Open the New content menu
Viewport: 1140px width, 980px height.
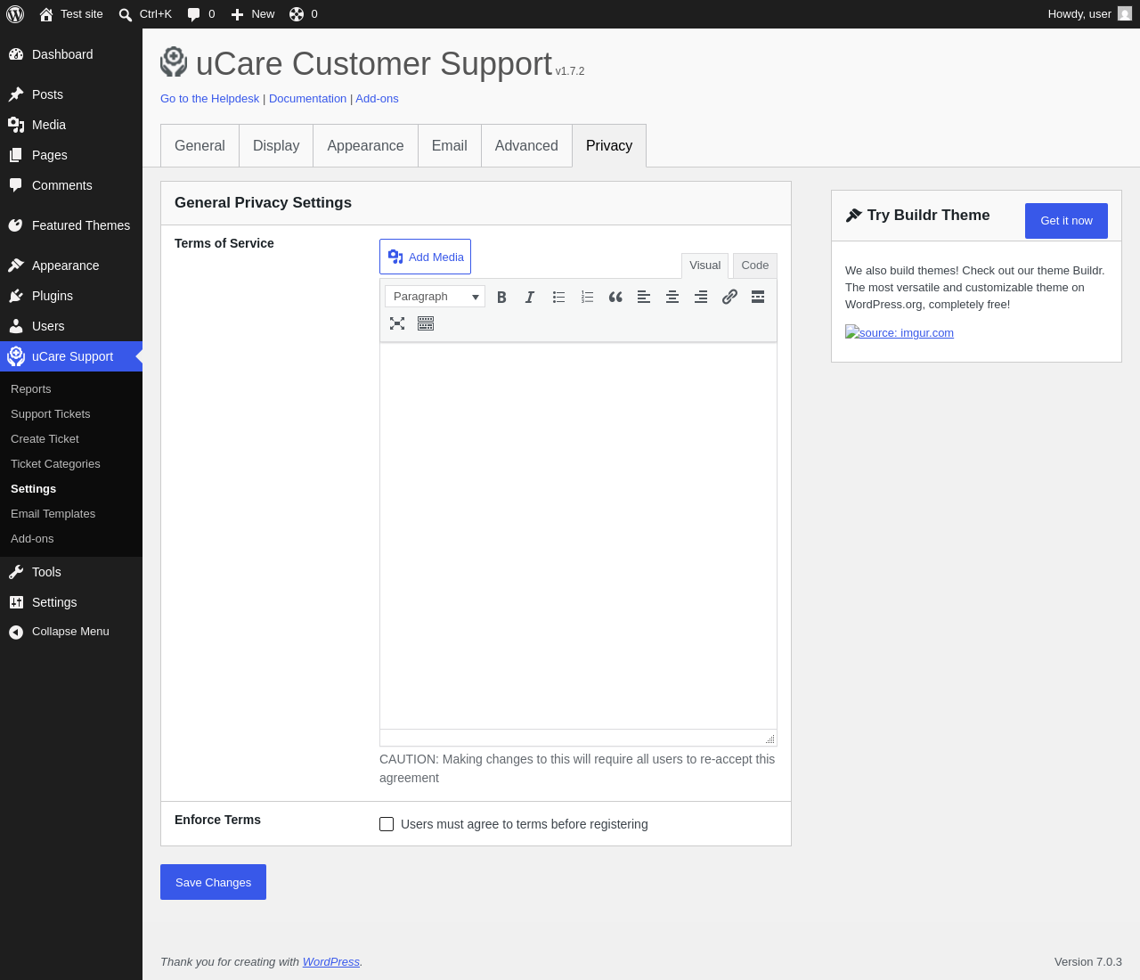coord(253,14)
